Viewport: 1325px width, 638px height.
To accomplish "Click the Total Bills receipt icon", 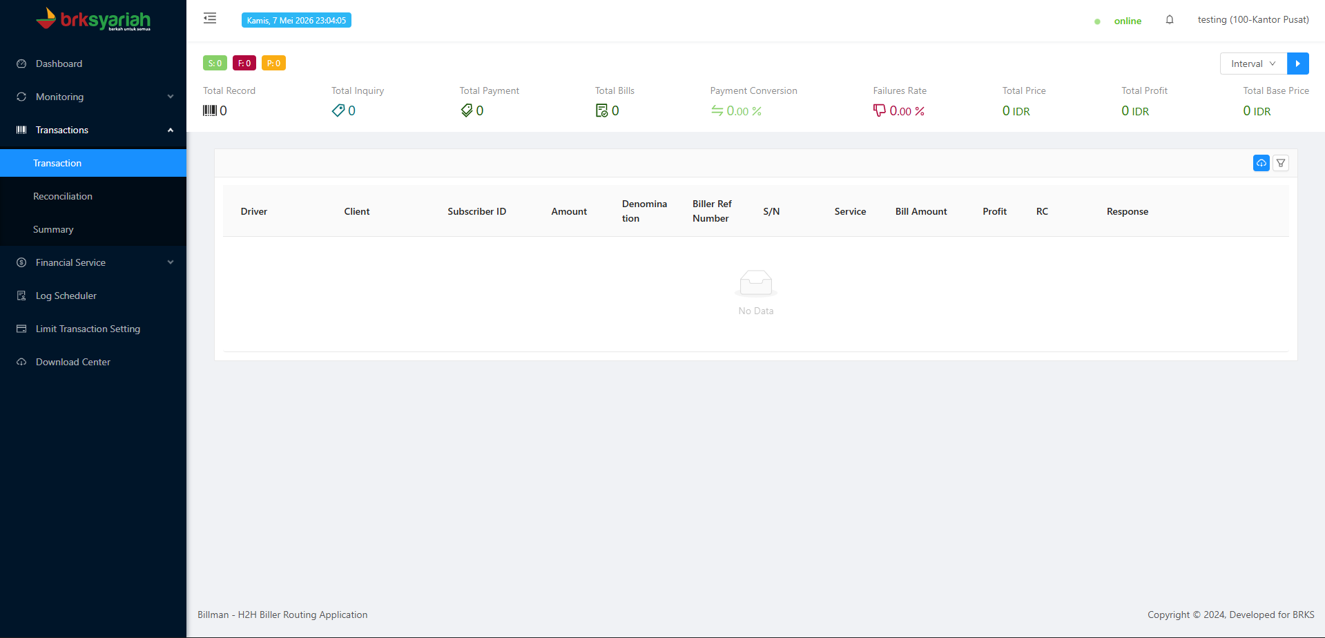I will pos(602,110).
